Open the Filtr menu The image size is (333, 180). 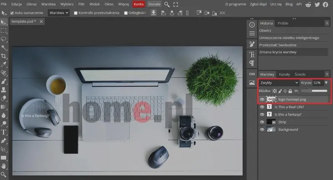pyautogui.click(x=82, y=4)
